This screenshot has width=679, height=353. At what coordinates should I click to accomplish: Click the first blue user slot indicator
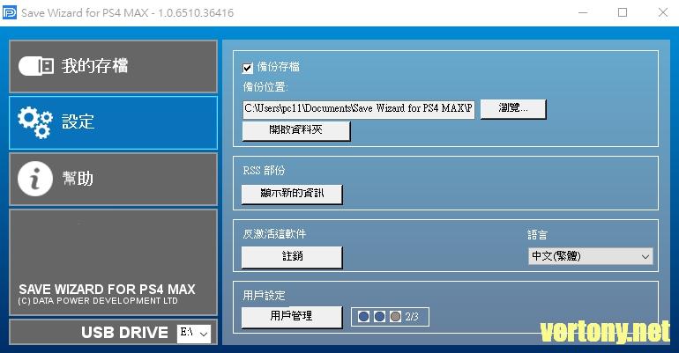coord(363,316)
